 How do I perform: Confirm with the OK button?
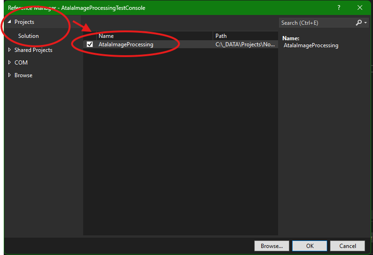310,246
